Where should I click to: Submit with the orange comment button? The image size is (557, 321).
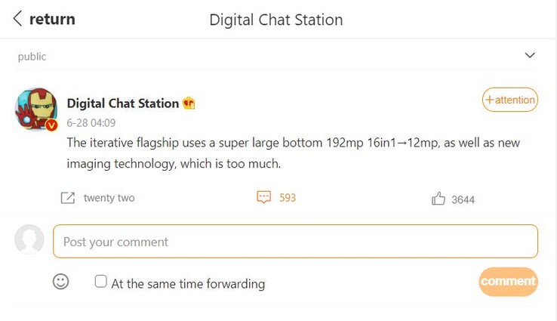(508, 282)
